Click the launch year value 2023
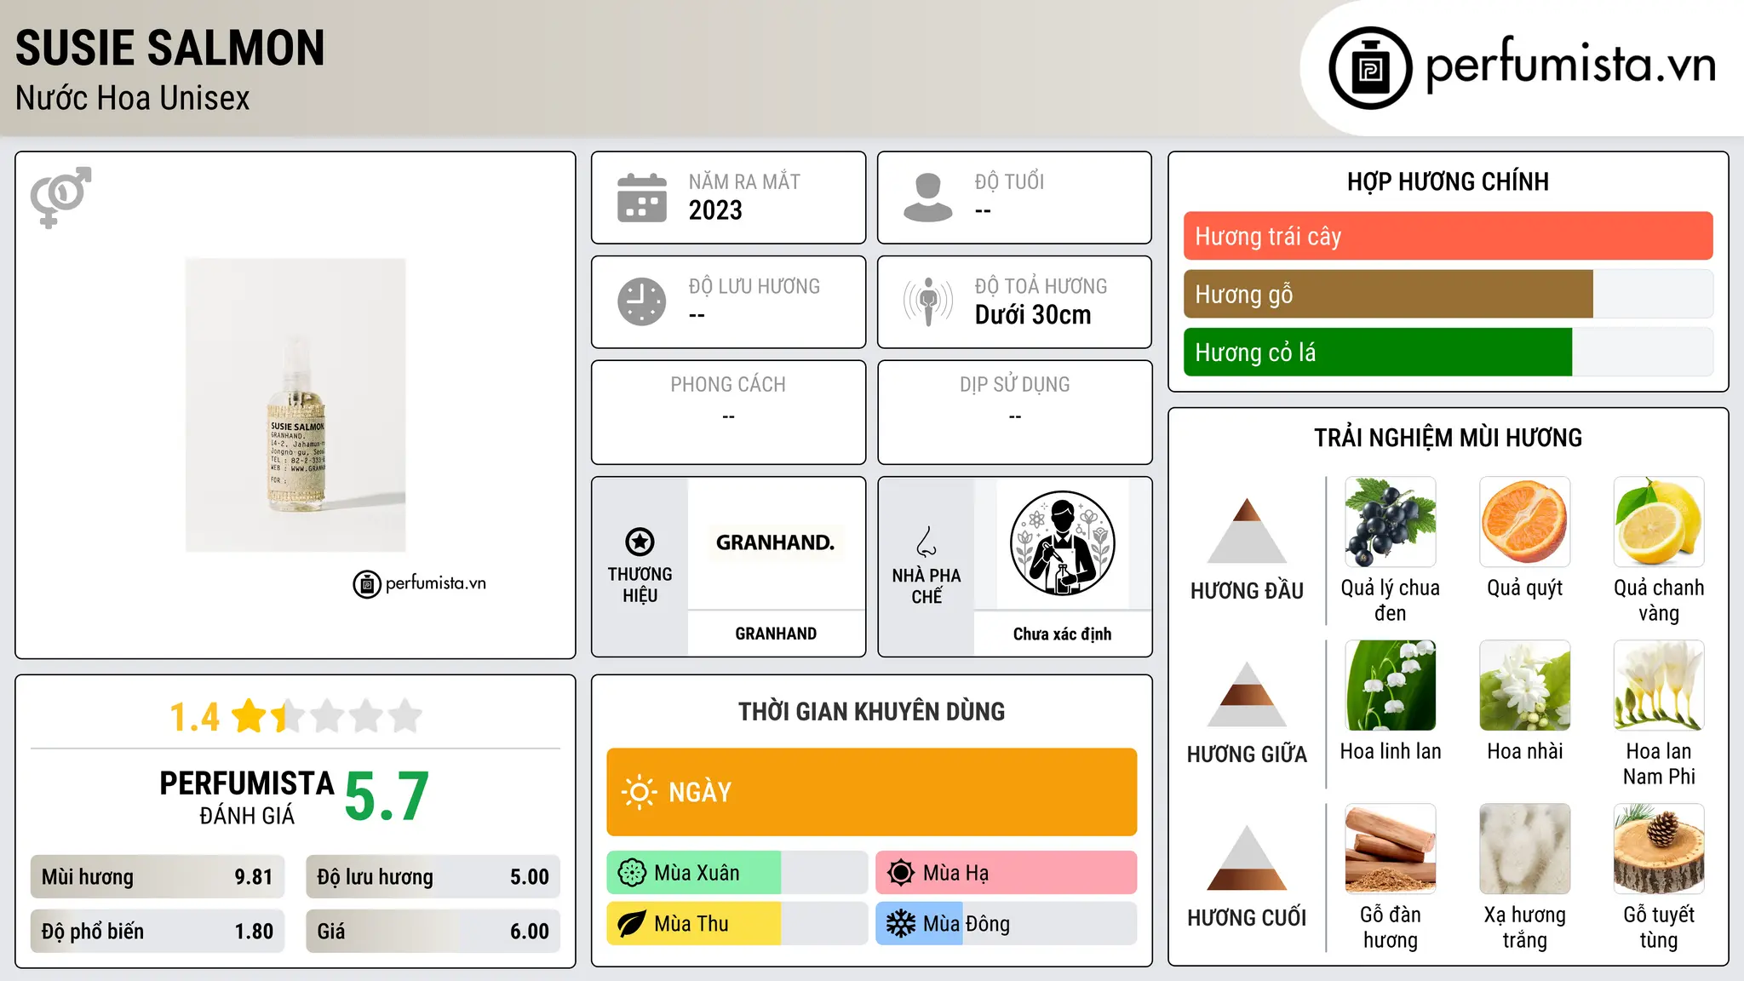The image size is (1744, 981). click(715, 210)
